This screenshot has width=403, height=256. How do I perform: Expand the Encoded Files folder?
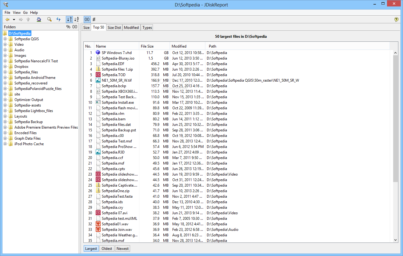[5, 133]
